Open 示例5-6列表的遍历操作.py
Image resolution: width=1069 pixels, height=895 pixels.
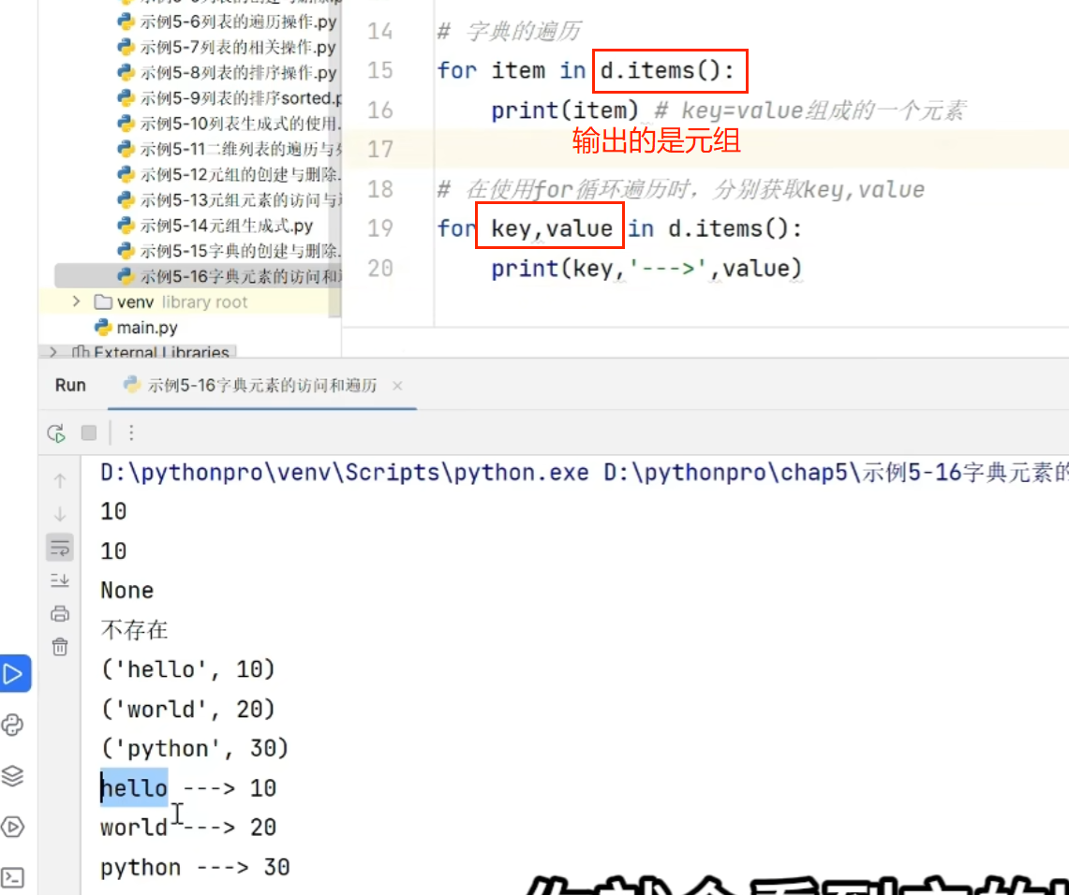click(228, 22)
